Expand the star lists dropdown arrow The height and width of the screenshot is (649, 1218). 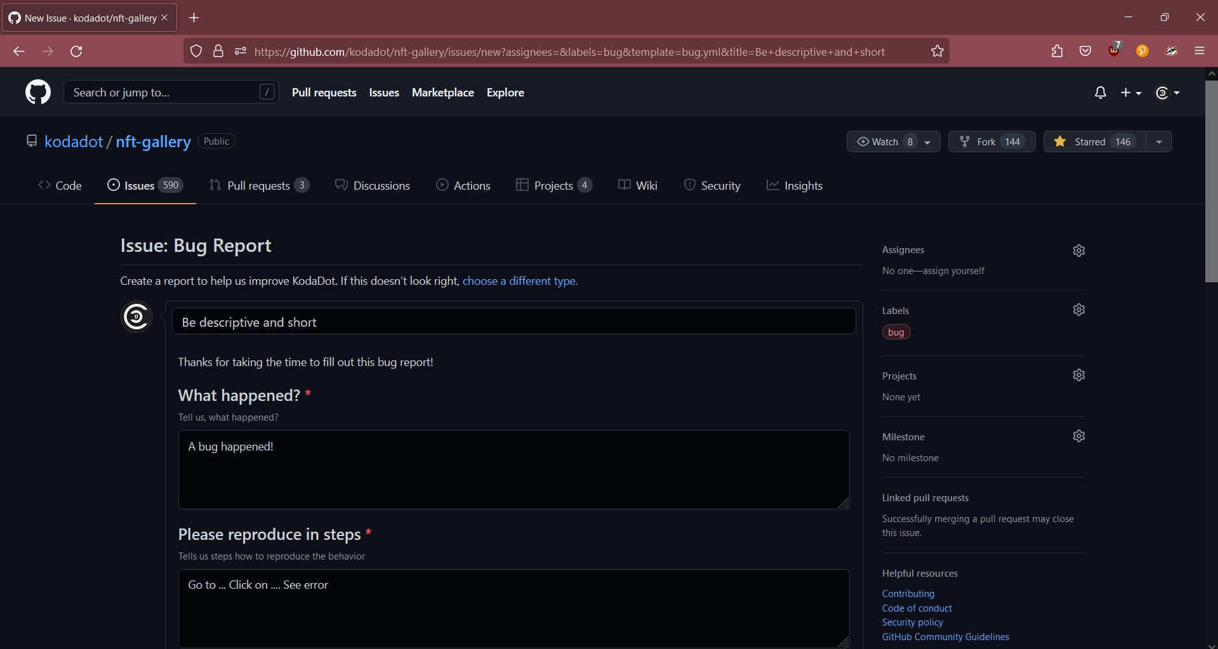[x=1159, y=141]
